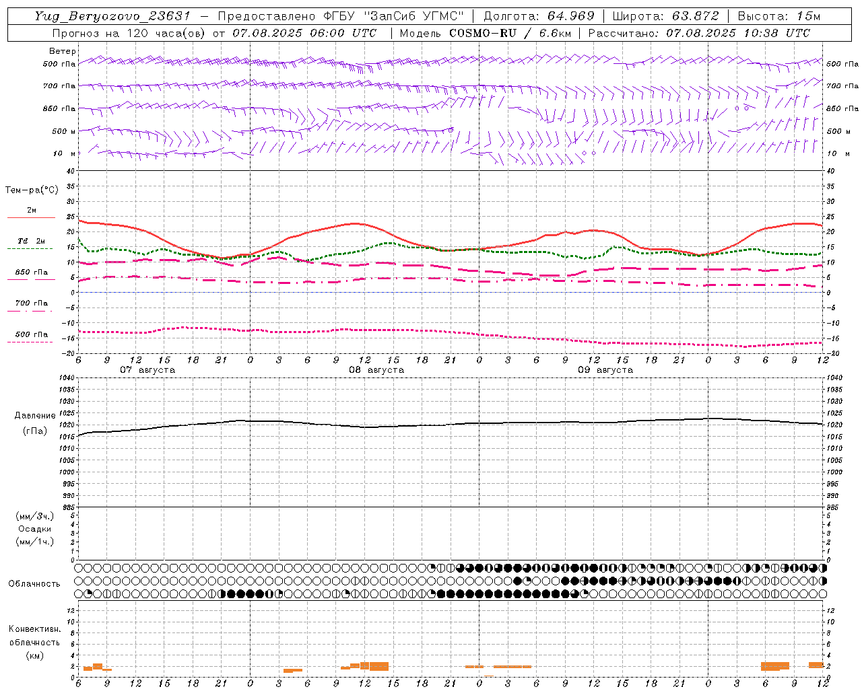862x689 pixels.
Task: Click the Осадки precipitation label
Action: (x=35, y=529)
